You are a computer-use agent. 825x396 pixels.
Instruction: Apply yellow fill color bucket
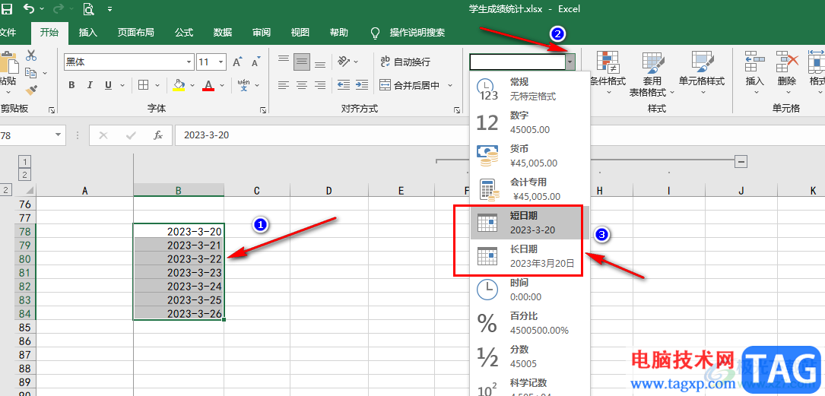(179, 85)
